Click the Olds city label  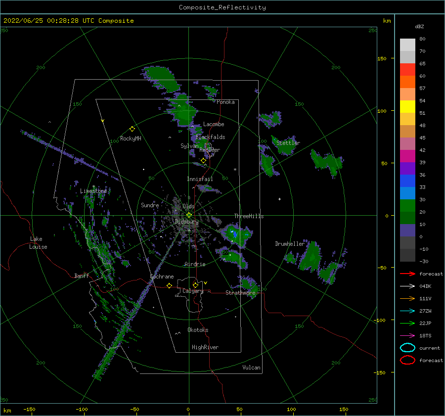(188, 206)
